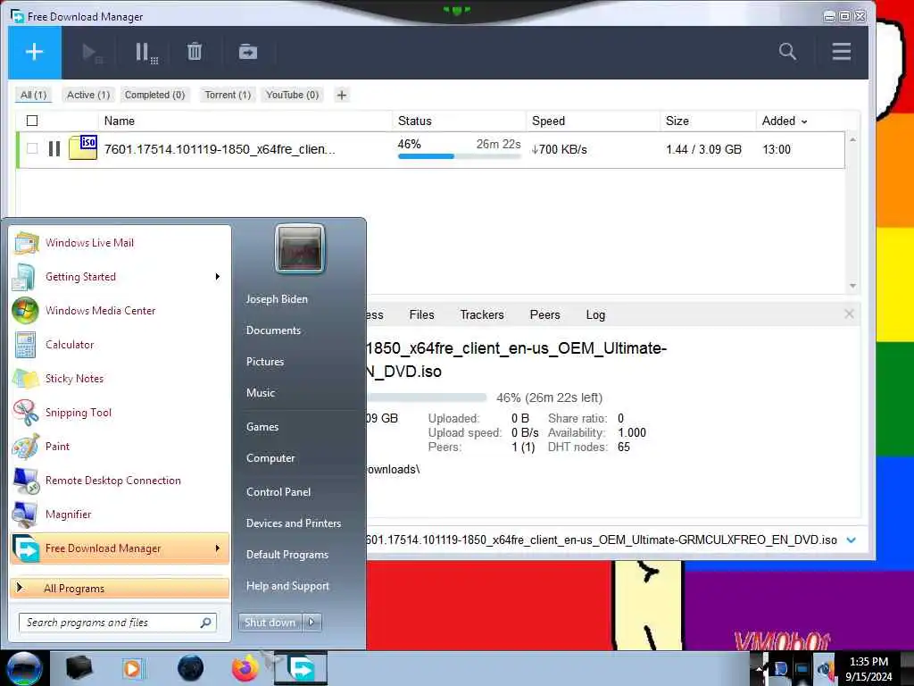Screen dimensions: 914x686
Task: Open Games from Start menu
Action: [262, 427]
